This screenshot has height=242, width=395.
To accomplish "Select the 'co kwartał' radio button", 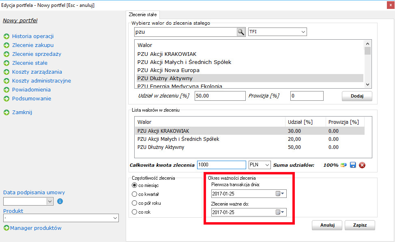I will [x=135, y=194].
